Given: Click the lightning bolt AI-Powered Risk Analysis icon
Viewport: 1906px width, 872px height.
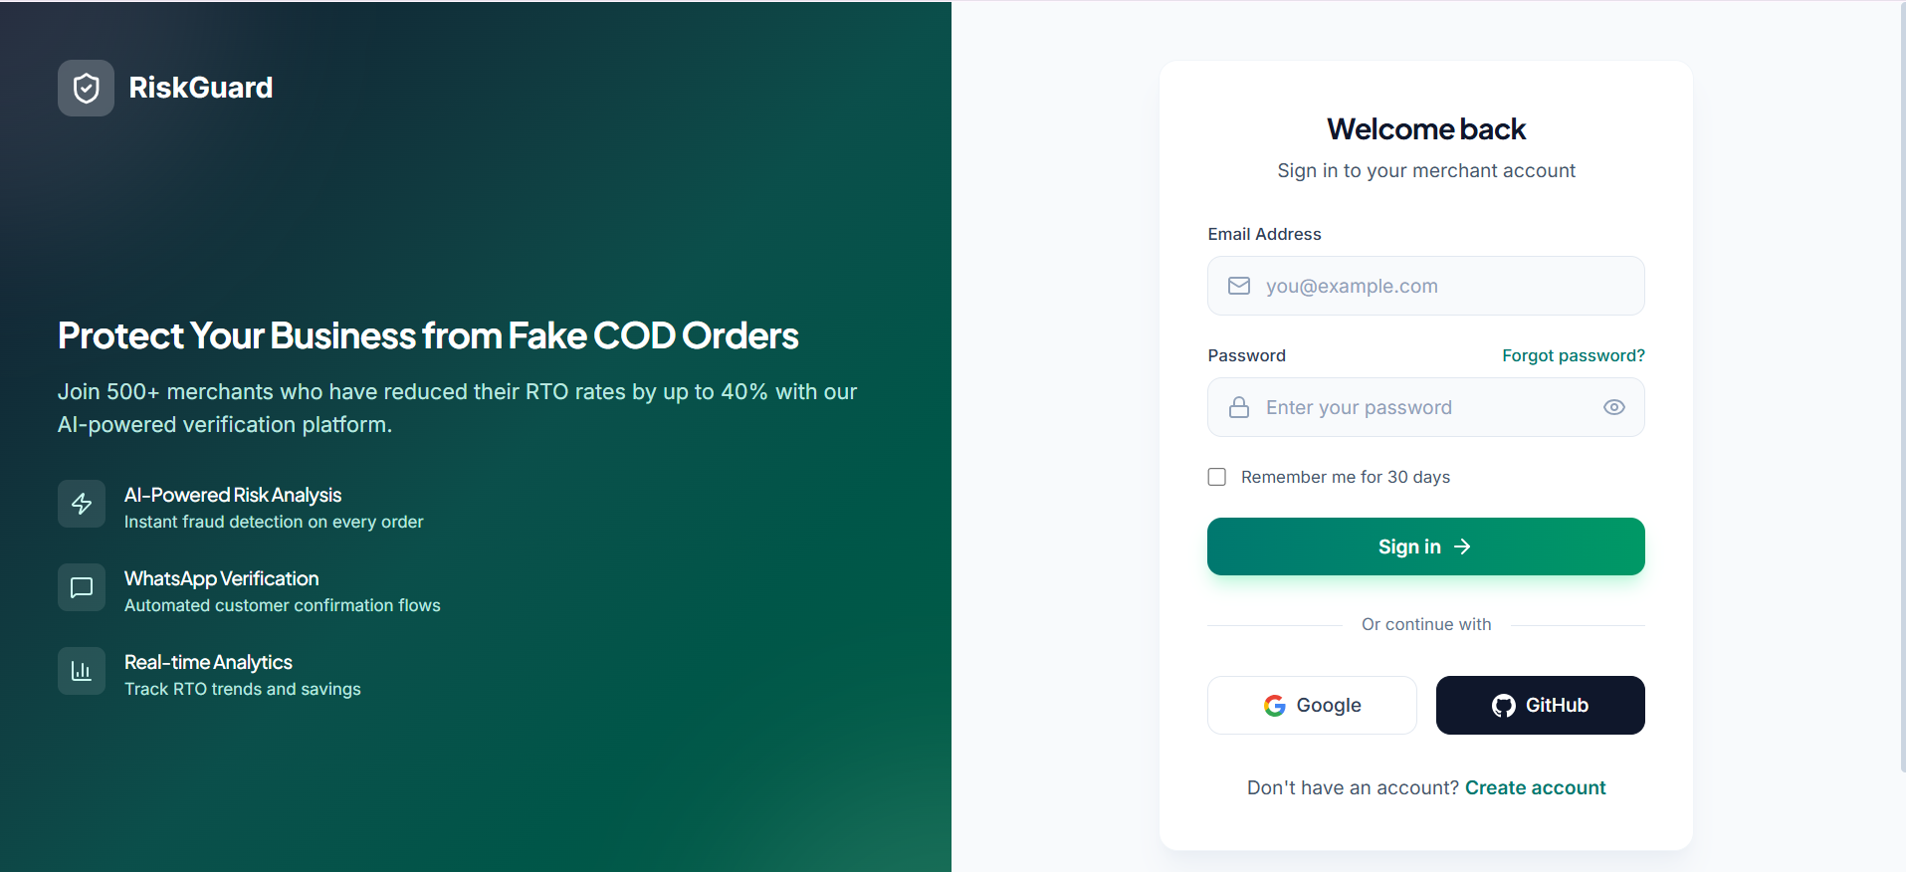Looking at the screenshot, I should (x=82, y=504).
